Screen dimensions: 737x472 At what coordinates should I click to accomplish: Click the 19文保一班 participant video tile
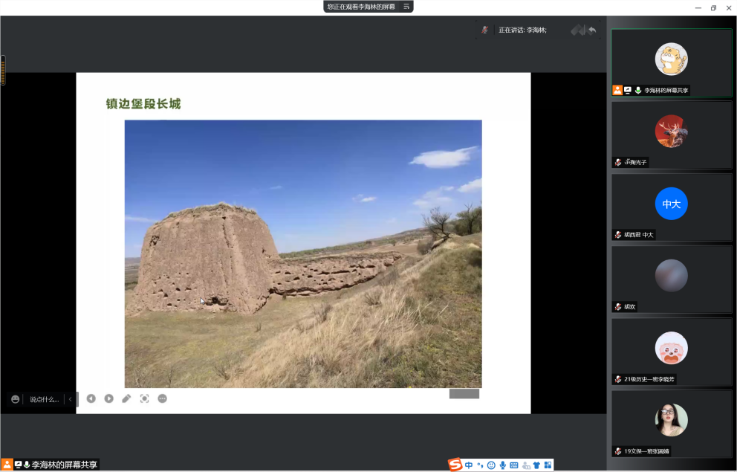671,423
